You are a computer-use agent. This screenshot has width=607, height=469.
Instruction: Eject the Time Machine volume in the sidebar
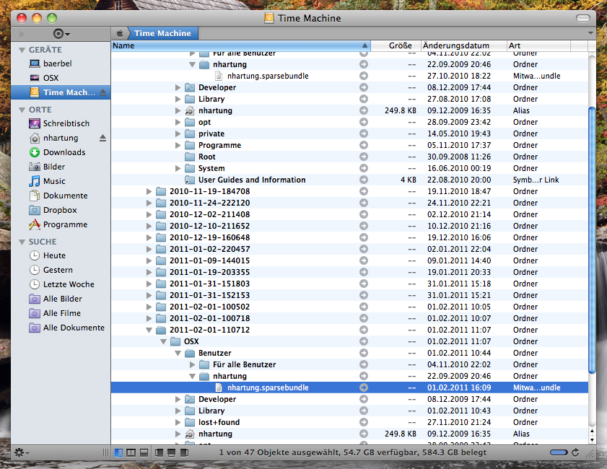(102, 92)
